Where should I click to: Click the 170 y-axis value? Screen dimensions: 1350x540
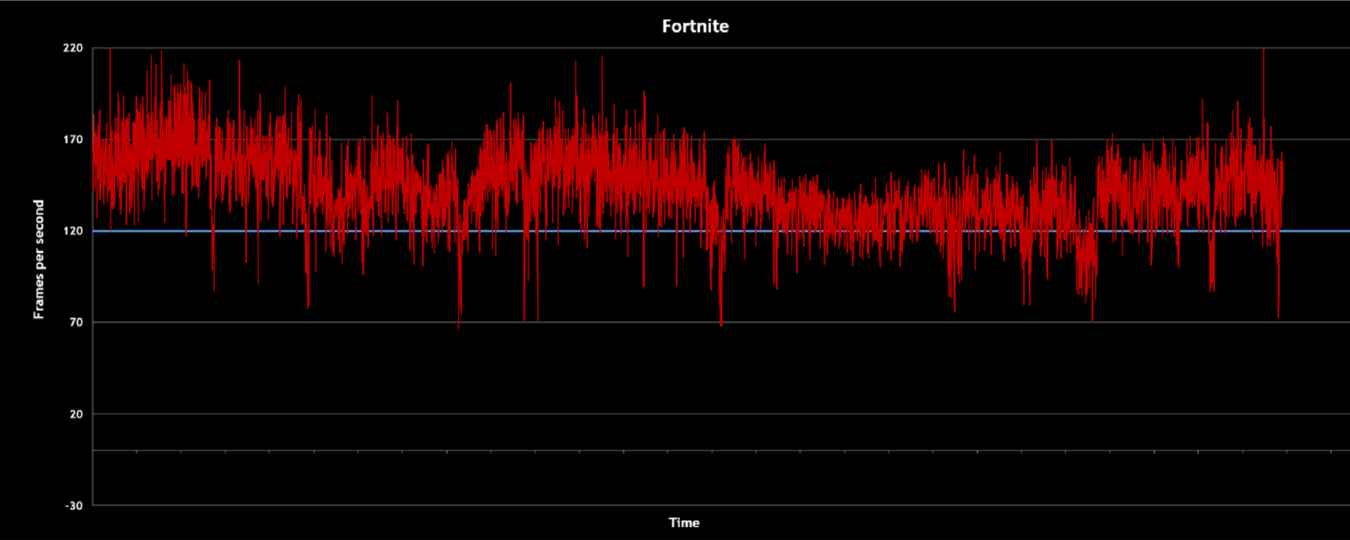pyautogui.click(x=73, y=140)
